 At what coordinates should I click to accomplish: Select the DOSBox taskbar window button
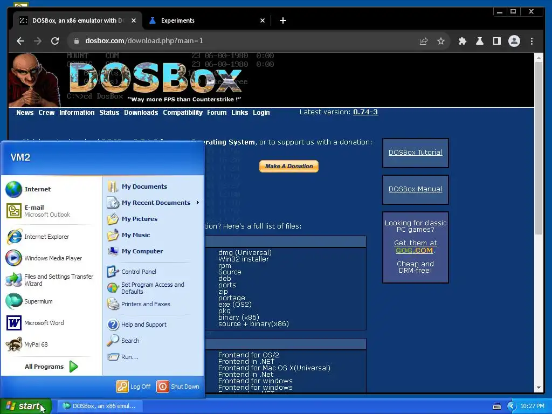tap(100, 406)
